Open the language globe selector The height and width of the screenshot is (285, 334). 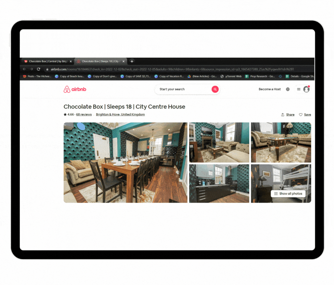click(x=288, y=89)
